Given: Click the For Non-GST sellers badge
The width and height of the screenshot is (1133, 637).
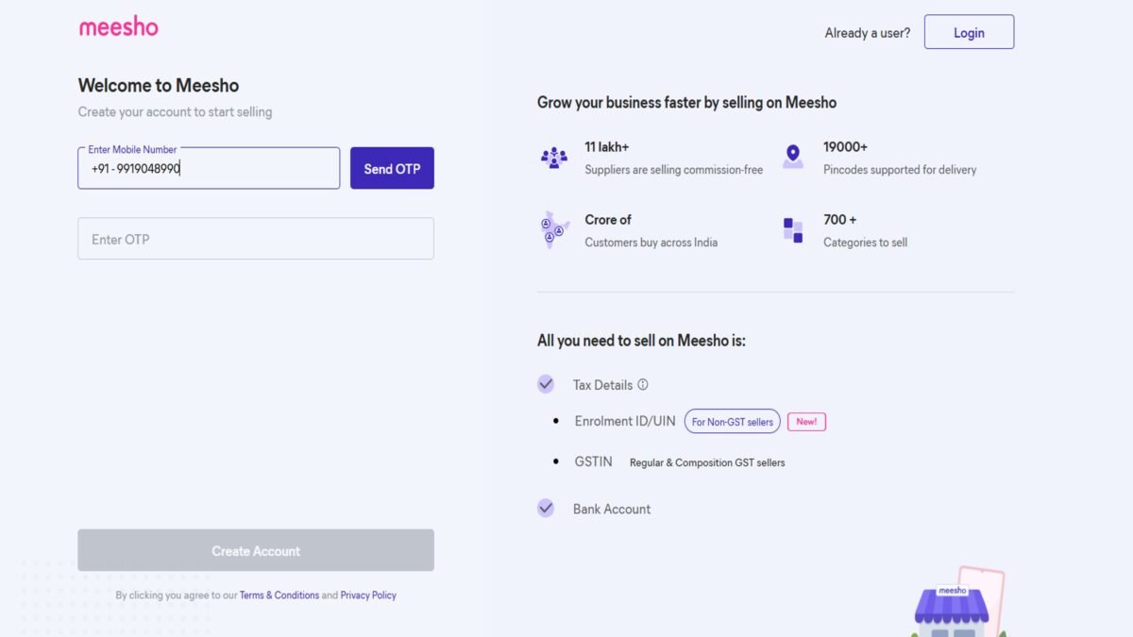Looking at the screenshot, I should pos(733,422).
